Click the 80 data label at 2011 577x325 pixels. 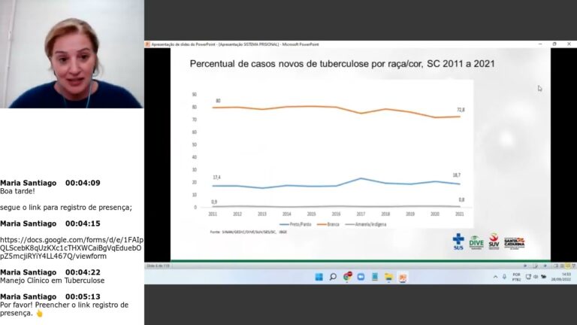coord(218,101)
